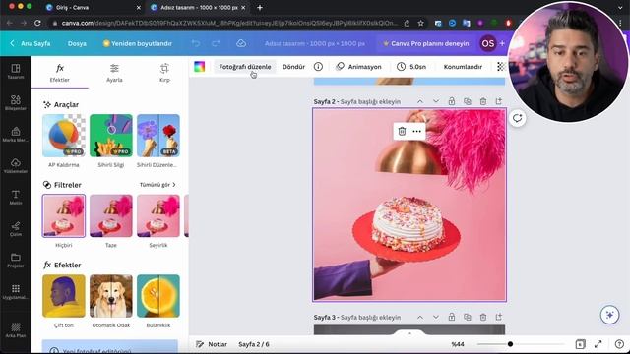Switch to the Efektler tab

click(60, 73)
